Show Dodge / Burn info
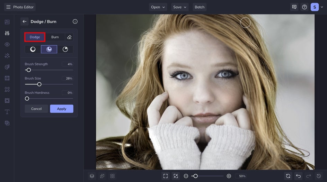The height and width of the screenshot is (182, 327). point(75,21)
